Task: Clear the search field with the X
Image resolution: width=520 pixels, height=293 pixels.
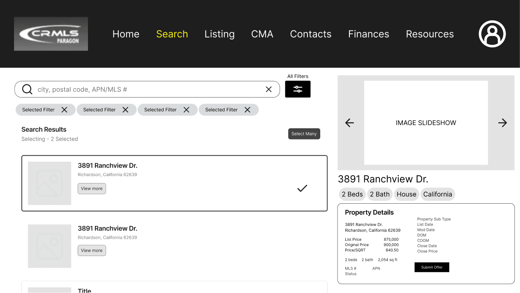Action: point(269,89)
